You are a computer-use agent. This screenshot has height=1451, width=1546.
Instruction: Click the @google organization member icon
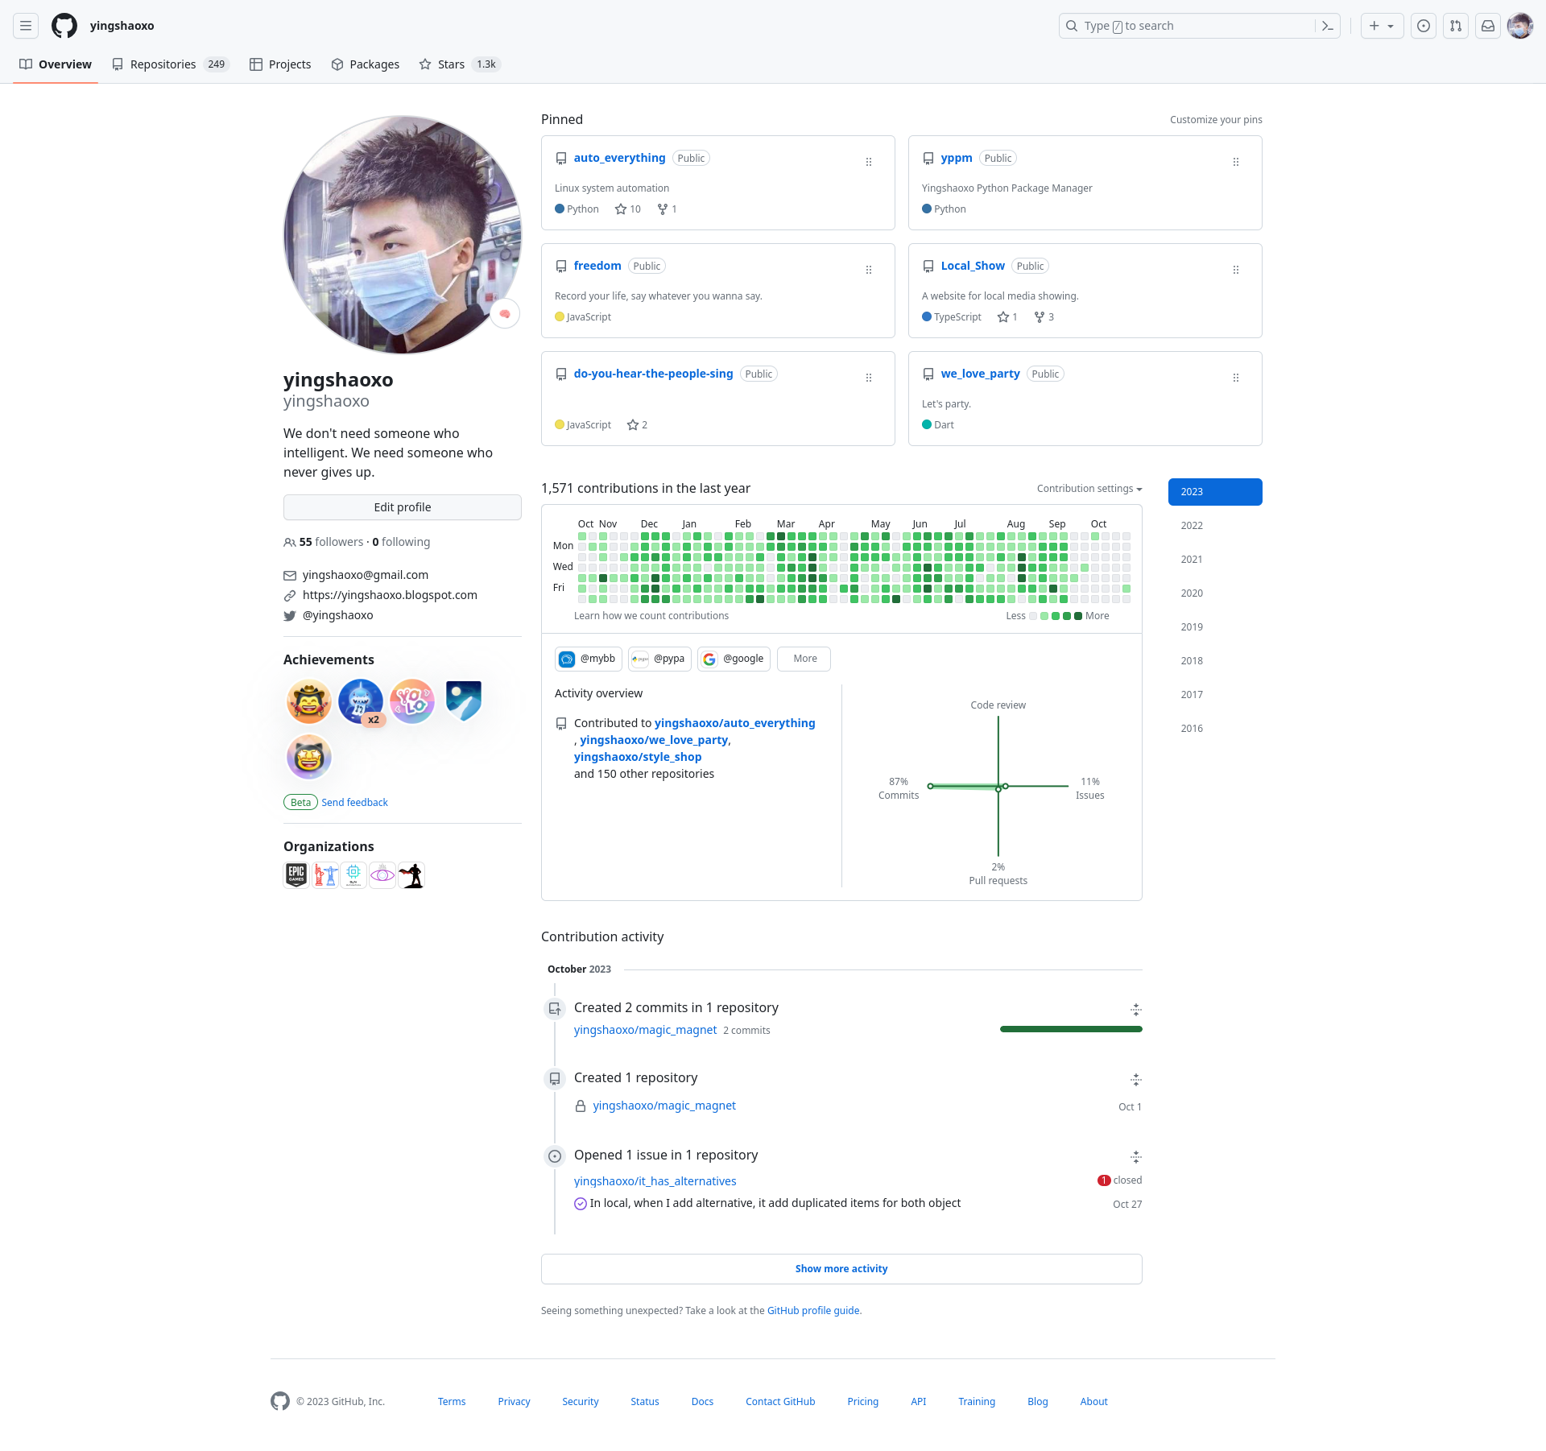tap(713, 657)
